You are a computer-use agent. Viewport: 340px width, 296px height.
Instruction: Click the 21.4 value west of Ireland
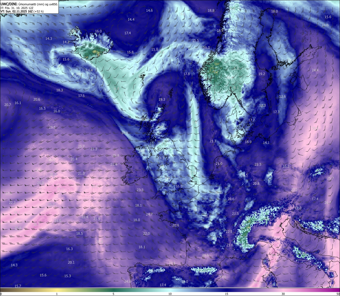[x=114, y=165]
